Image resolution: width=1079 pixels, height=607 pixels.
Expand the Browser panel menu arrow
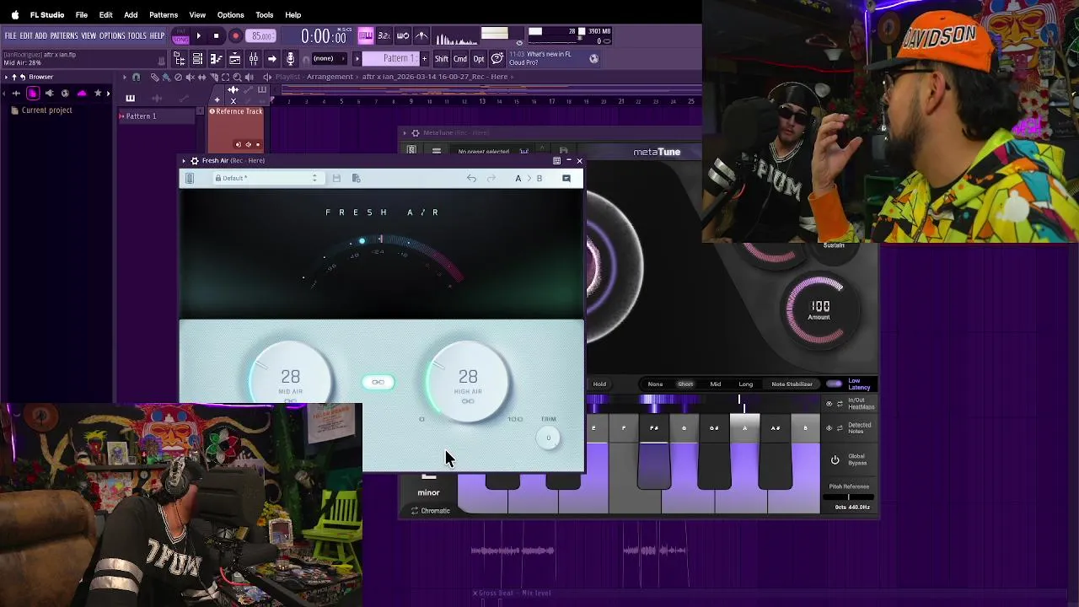click(5, 77)
